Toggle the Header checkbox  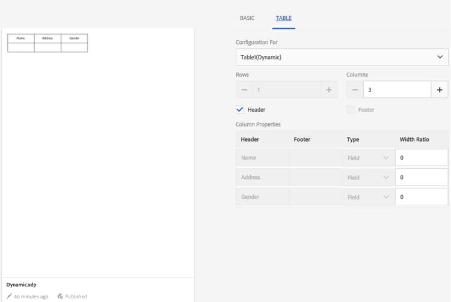240,110
